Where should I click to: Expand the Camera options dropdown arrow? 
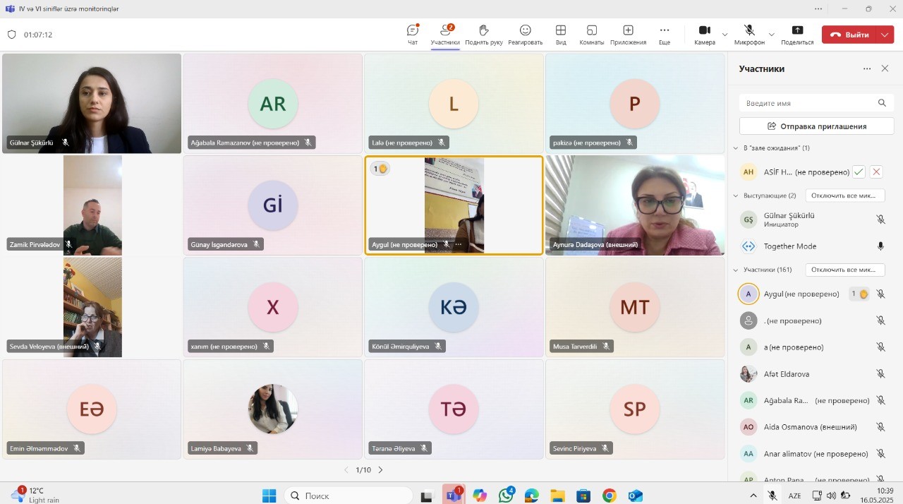pyautogui.click(x=725, y=34)
